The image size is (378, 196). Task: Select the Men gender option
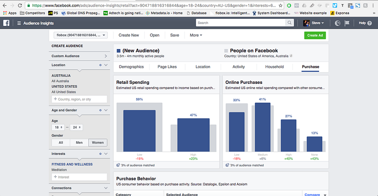(79, 143)
